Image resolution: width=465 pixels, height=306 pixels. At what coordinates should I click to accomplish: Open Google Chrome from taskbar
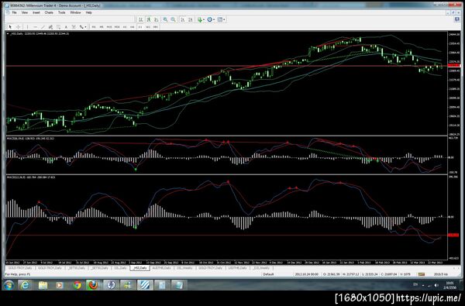pos(77,285)
